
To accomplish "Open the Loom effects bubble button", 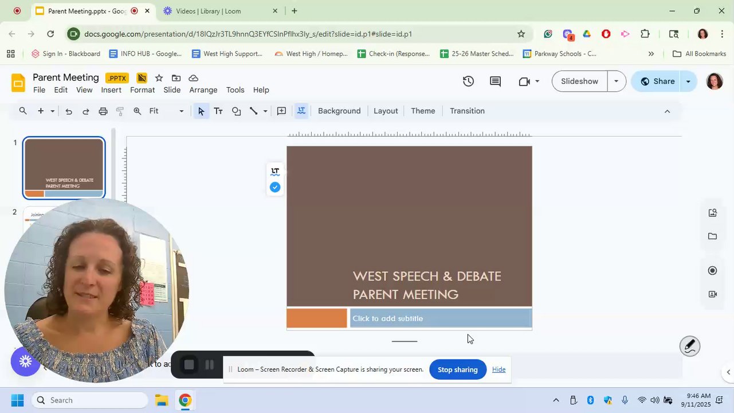I will point(25,361).
